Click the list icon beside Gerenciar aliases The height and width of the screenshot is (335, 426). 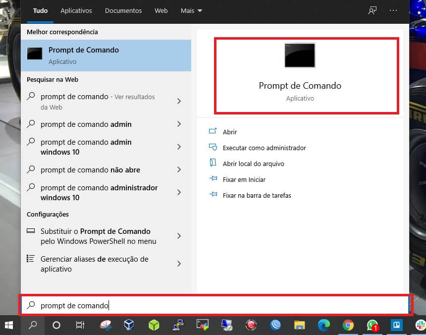coord(30,258)
